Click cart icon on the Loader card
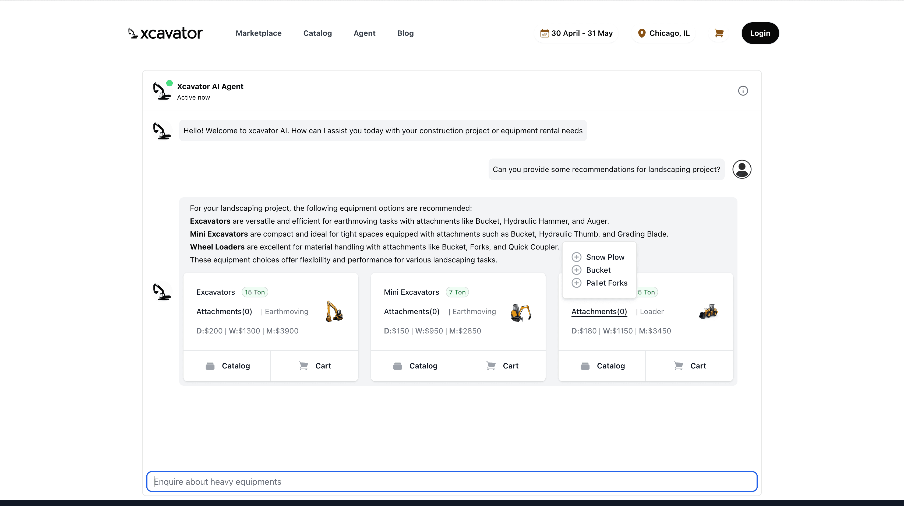904x506 pixels. (678, 366)
